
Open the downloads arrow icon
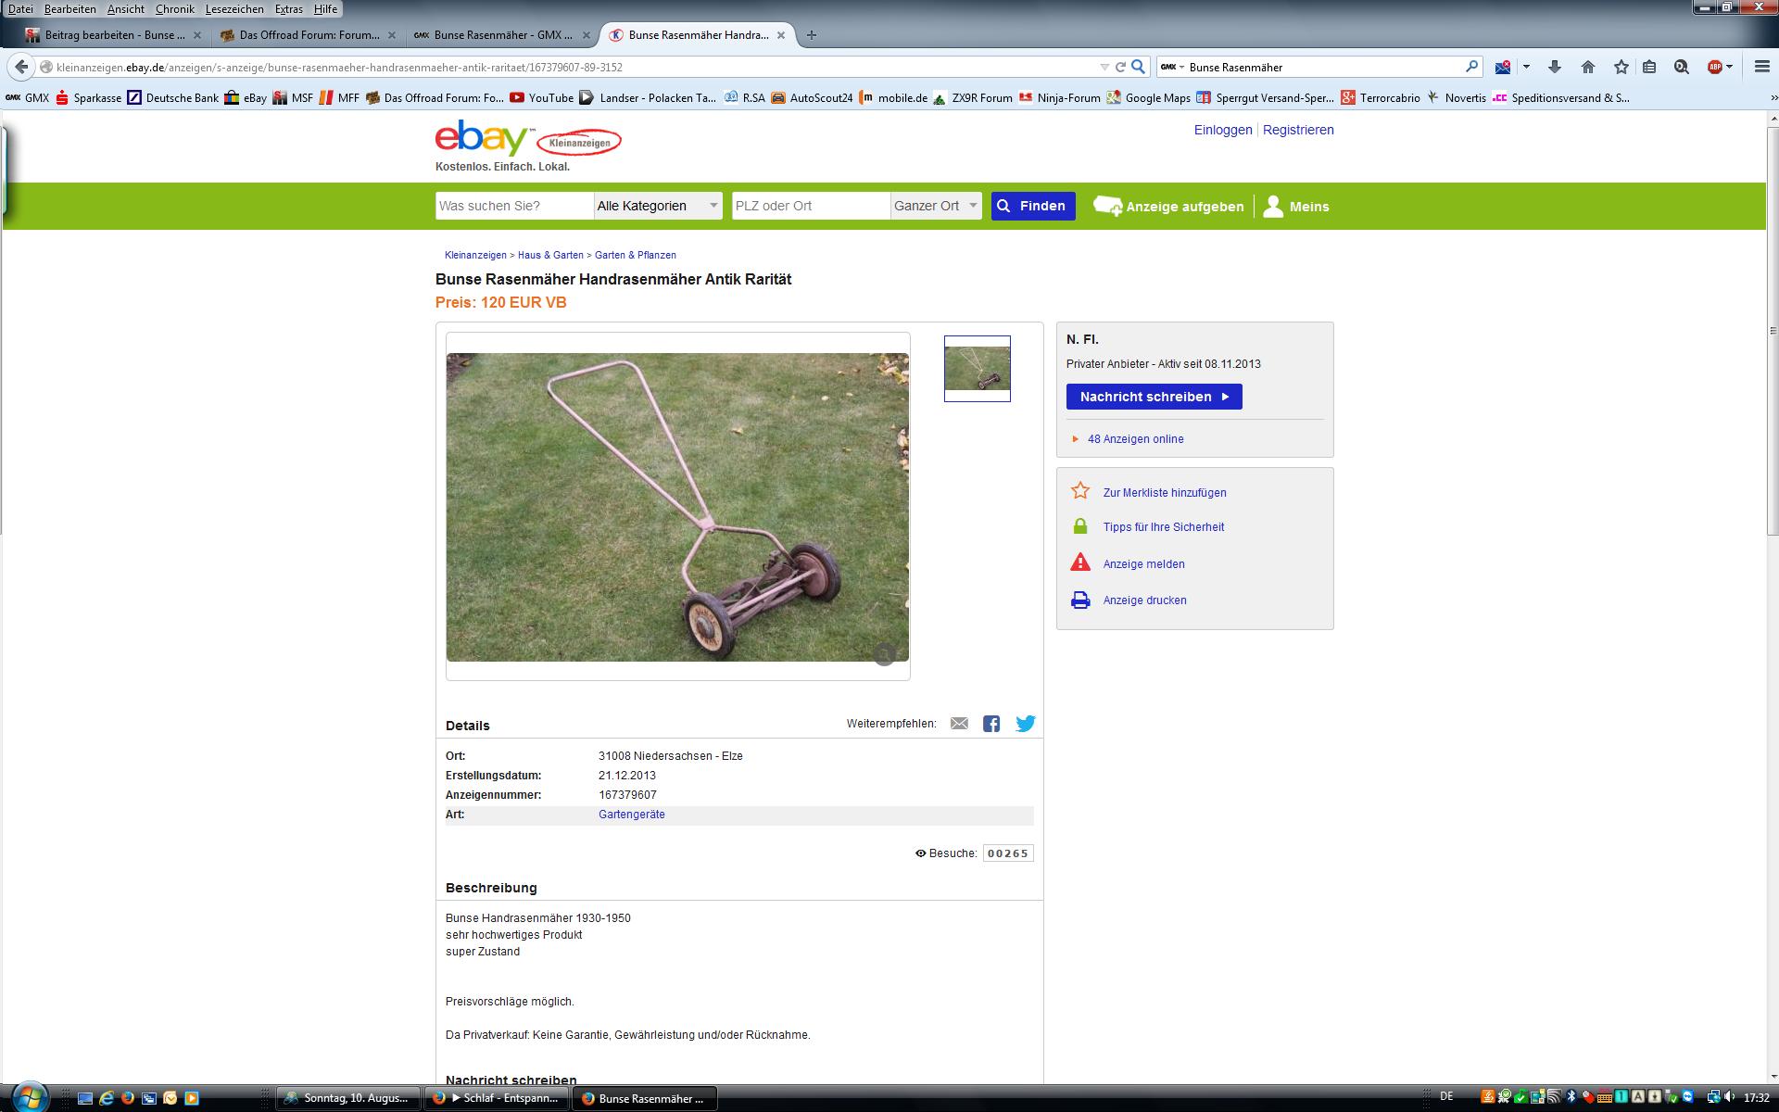point(1555,67)
